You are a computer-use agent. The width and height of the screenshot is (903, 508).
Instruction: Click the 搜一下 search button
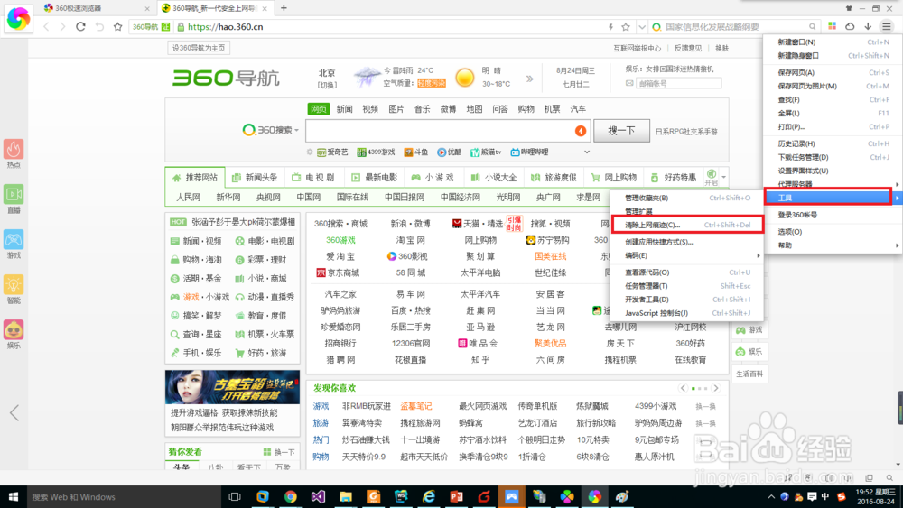[x=621, y=131]
